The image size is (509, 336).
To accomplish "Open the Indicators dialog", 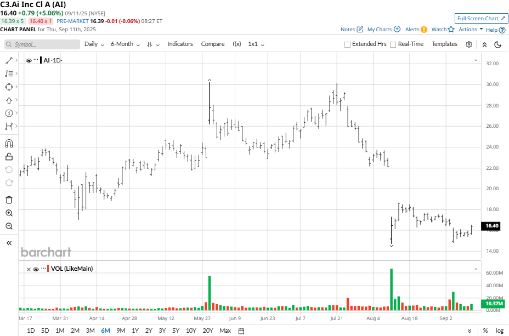I will [180, 44].
